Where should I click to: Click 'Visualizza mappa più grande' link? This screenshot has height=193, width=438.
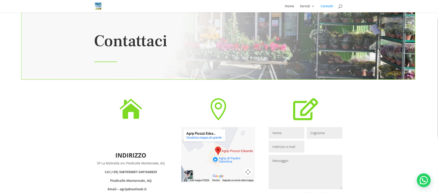tap(204, 138)
